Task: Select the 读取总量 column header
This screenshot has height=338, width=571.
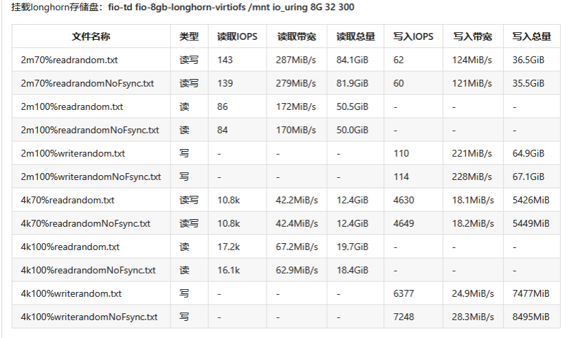Action: pyautogui.click(x=355, y=36)
